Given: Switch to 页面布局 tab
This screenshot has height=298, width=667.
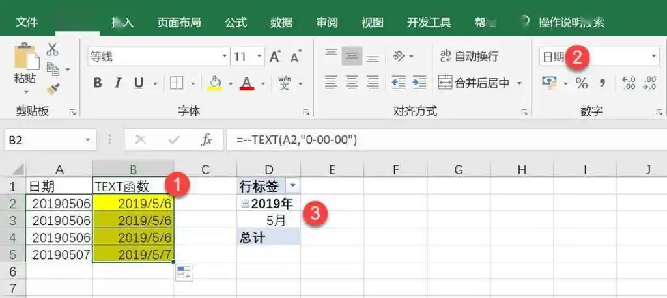Looking at the screenshot, I should click(178, 22).
